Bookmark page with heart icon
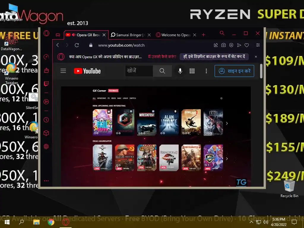 click(247, 45)
